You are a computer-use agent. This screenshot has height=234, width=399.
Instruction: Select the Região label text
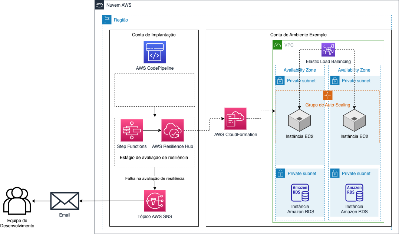pyautogui.click(x=121, y=20)
